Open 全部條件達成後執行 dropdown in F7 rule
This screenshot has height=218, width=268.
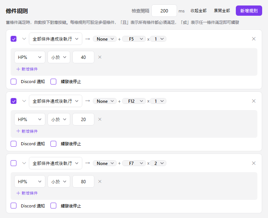(x=56, y=163)
